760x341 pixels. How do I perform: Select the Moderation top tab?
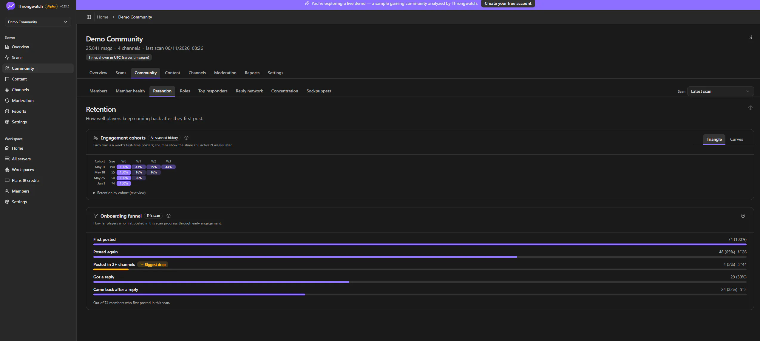[225, 73]
